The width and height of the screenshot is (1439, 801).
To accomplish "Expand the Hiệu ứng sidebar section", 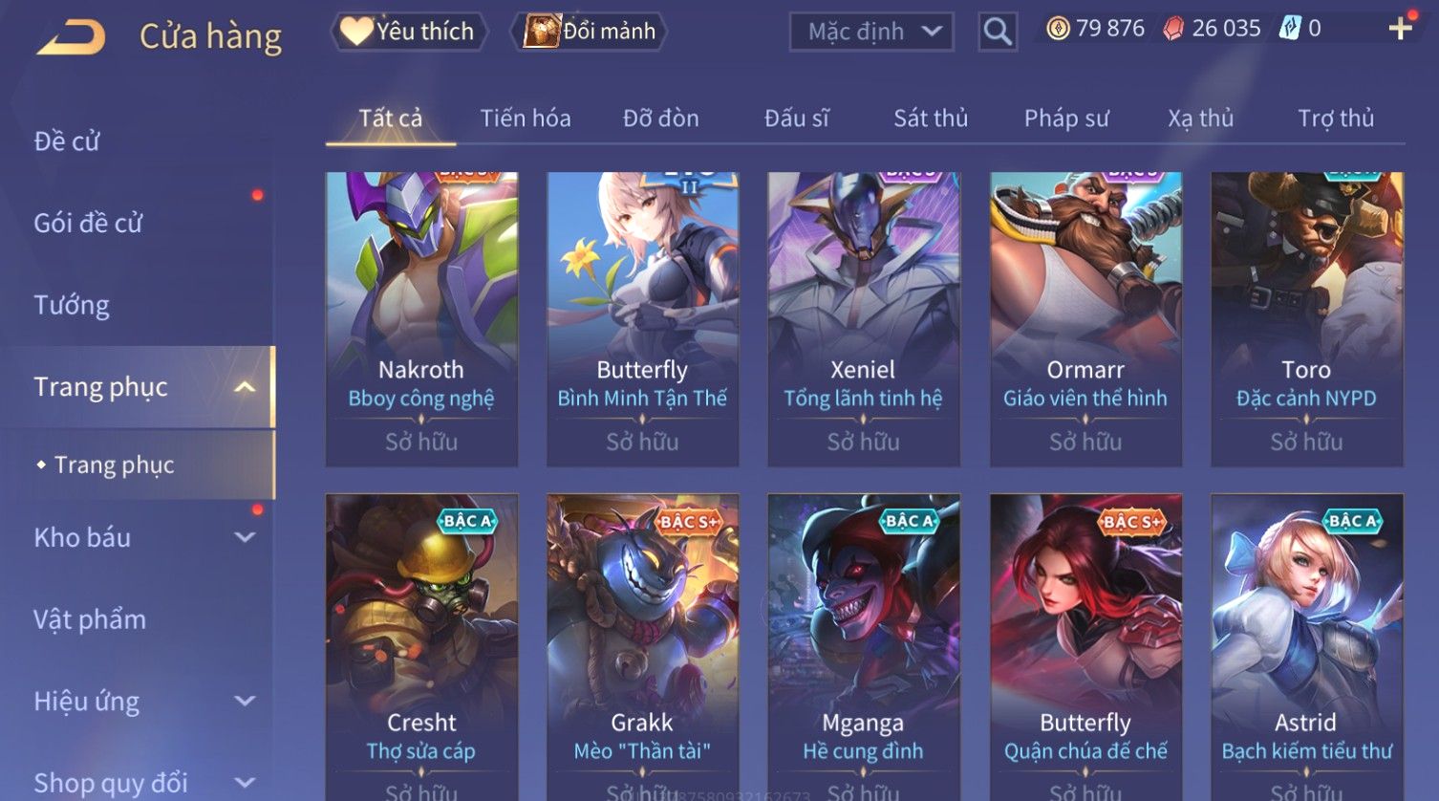I will [246, 701].
